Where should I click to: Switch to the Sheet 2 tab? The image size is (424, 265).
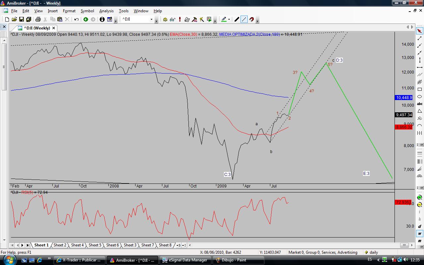click(60, 245)
